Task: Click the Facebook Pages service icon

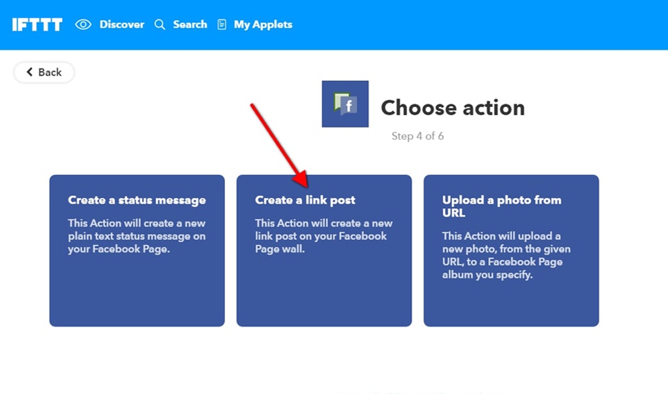Action: pos(345,104)
